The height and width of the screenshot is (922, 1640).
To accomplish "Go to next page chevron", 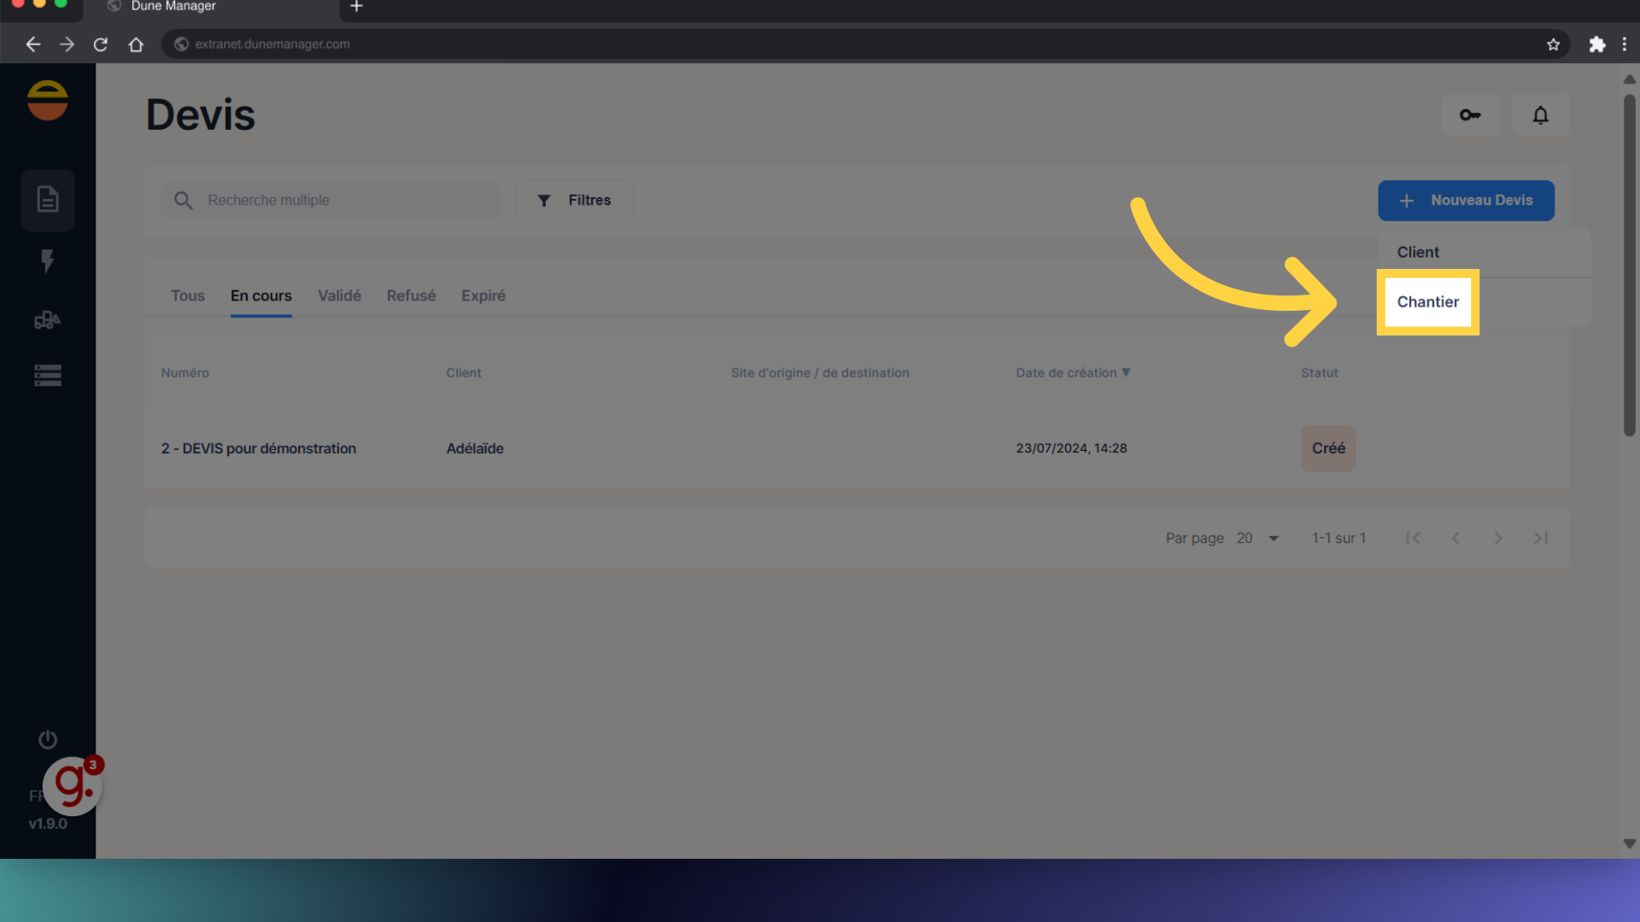I will pyautogui.click(x=1497, y=538).
